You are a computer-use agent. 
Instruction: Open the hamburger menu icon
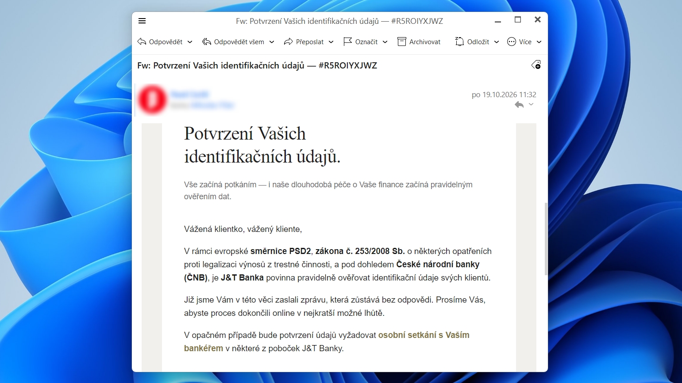point(142,21)
